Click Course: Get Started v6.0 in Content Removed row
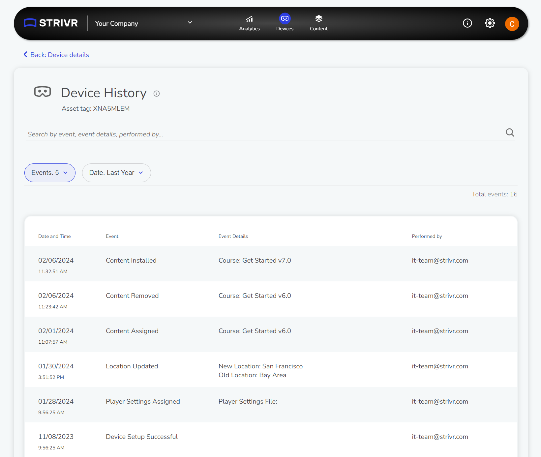Viewport: 541px width, 457px height. click(255, 296)
